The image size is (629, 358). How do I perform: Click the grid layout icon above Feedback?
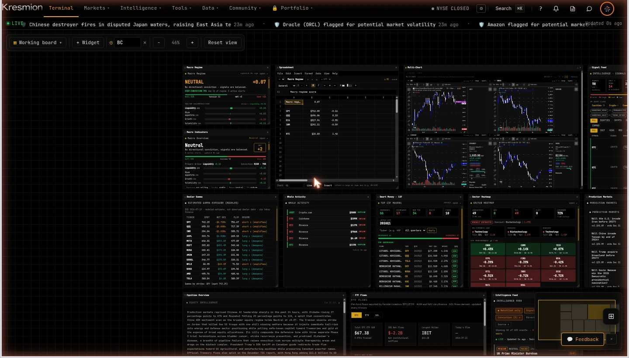(x=611, y=316)
